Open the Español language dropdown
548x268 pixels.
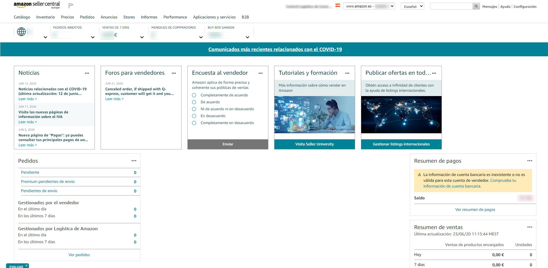pyautogui.click(x=412, y=6)
